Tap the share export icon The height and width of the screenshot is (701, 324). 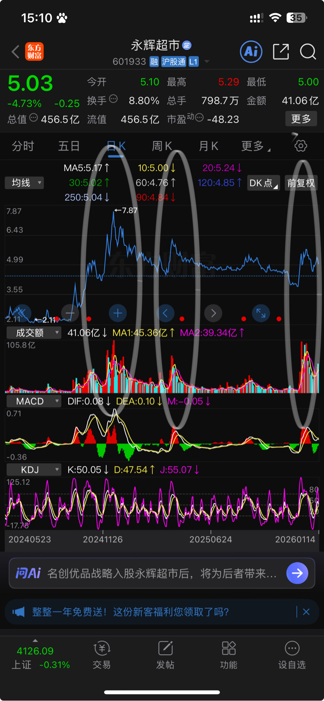pos(281,51)
